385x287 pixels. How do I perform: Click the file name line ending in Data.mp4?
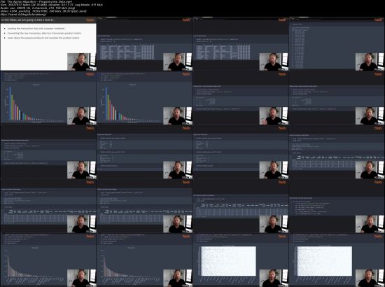(x=36, y=1)
